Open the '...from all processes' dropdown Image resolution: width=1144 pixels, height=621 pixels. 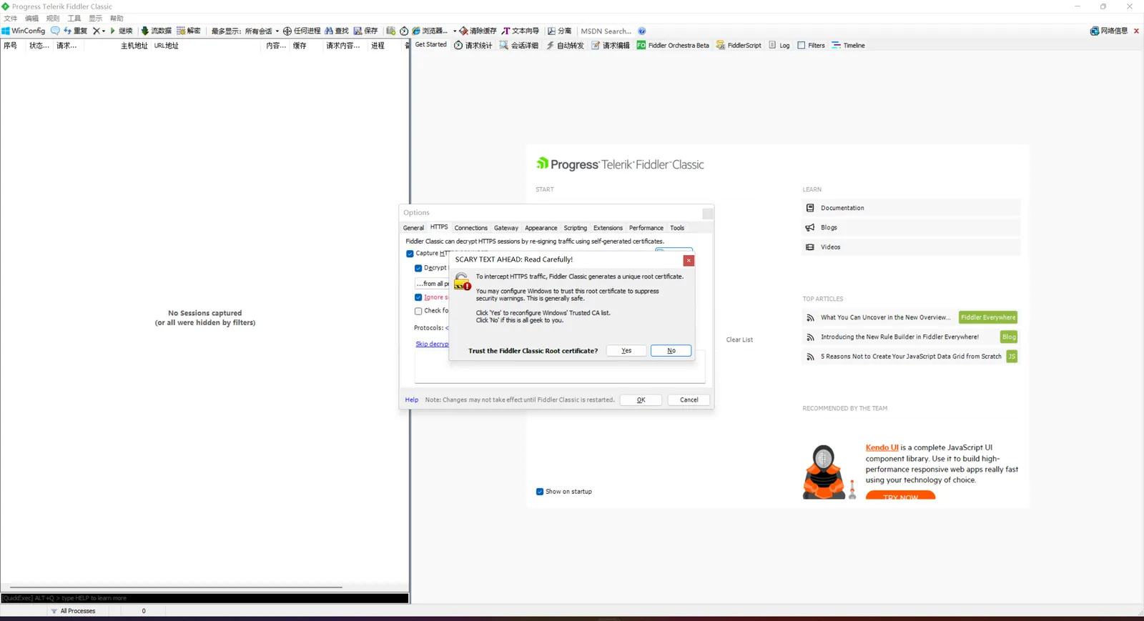point(432,284)
